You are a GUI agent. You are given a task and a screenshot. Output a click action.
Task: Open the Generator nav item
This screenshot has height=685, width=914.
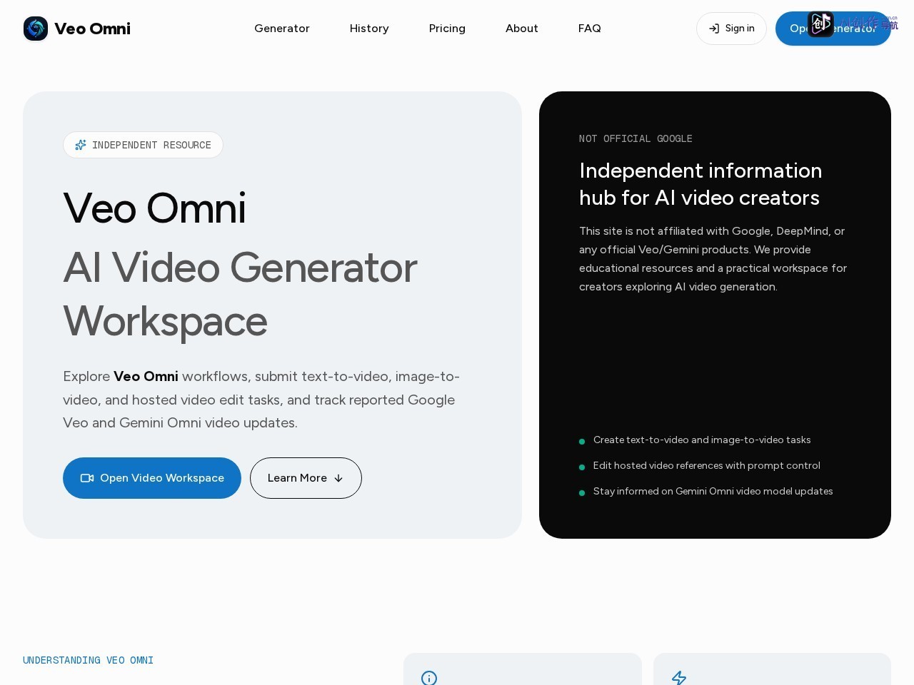point(282,29)
